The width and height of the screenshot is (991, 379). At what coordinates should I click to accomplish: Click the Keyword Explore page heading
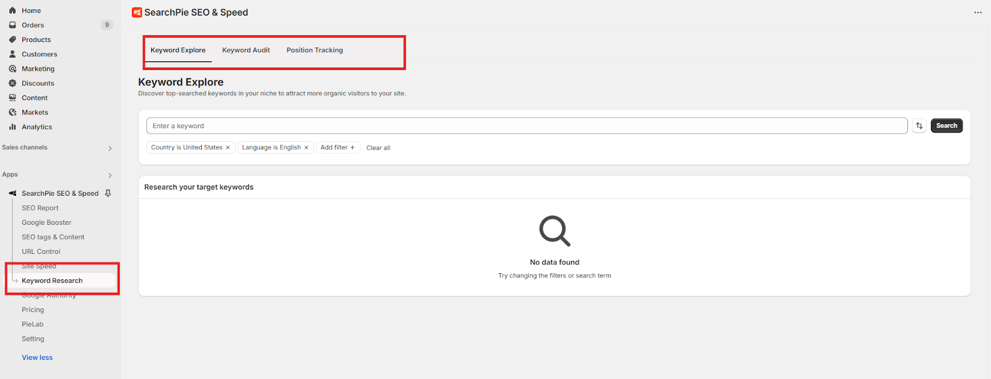pos(181,82)
